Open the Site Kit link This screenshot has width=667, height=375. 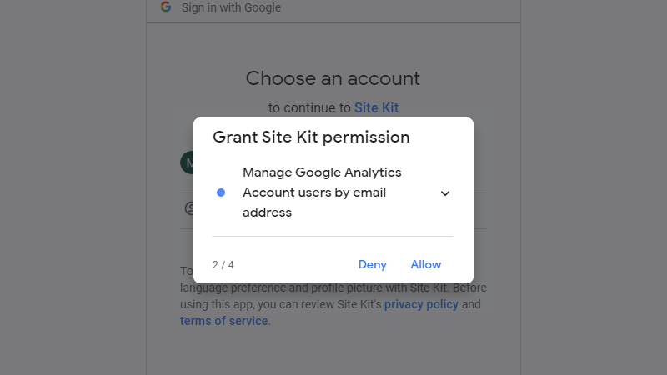coord(377,108)
